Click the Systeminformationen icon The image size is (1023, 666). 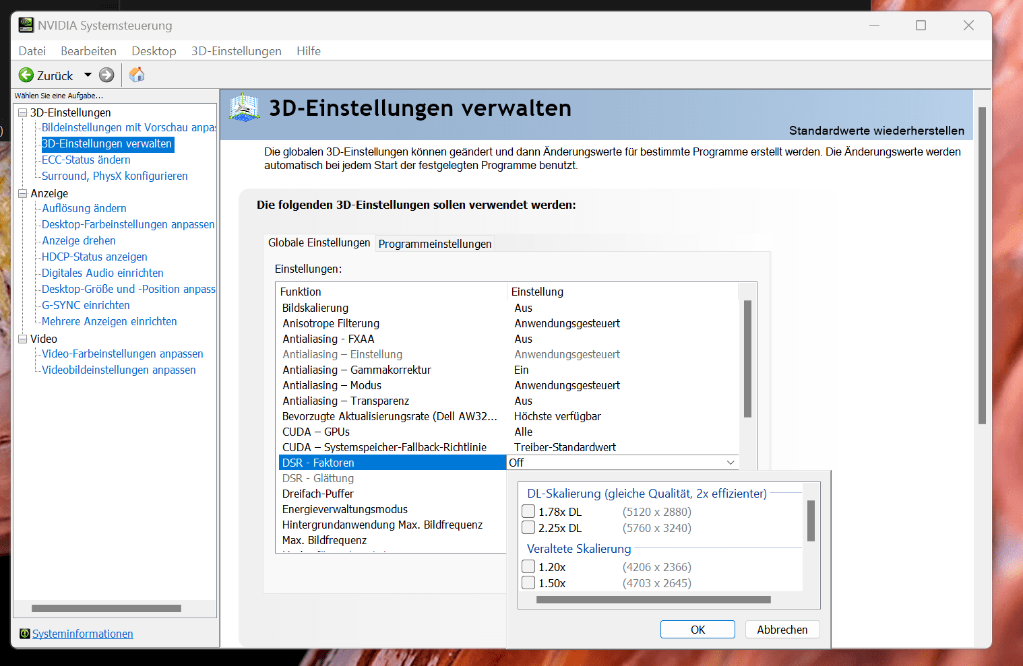point(25,634)
